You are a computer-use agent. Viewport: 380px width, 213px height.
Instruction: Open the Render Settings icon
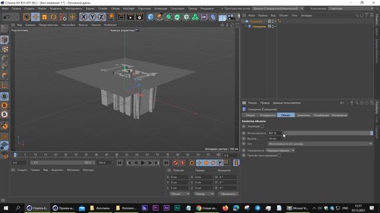(140, 17)
